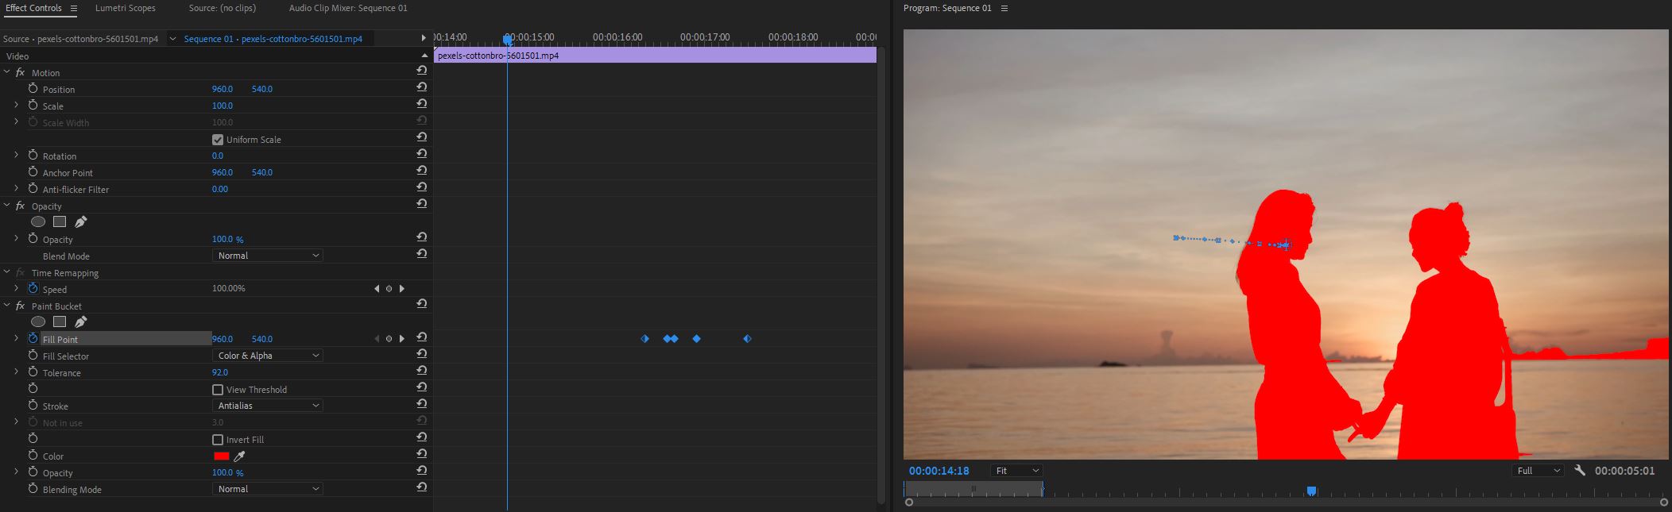Collapse the Paint Bucket effect group
The width and height of the screenshot is (1672, 512).
coord(7,306)
